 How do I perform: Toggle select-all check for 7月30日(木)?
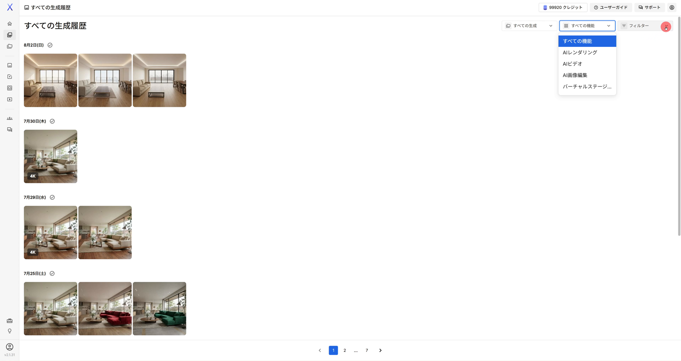[x=52, y=121]
